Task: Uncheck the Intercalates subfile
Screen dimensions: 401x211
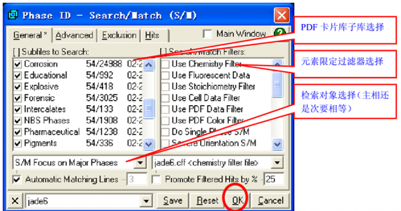Action: click(17, 109)
